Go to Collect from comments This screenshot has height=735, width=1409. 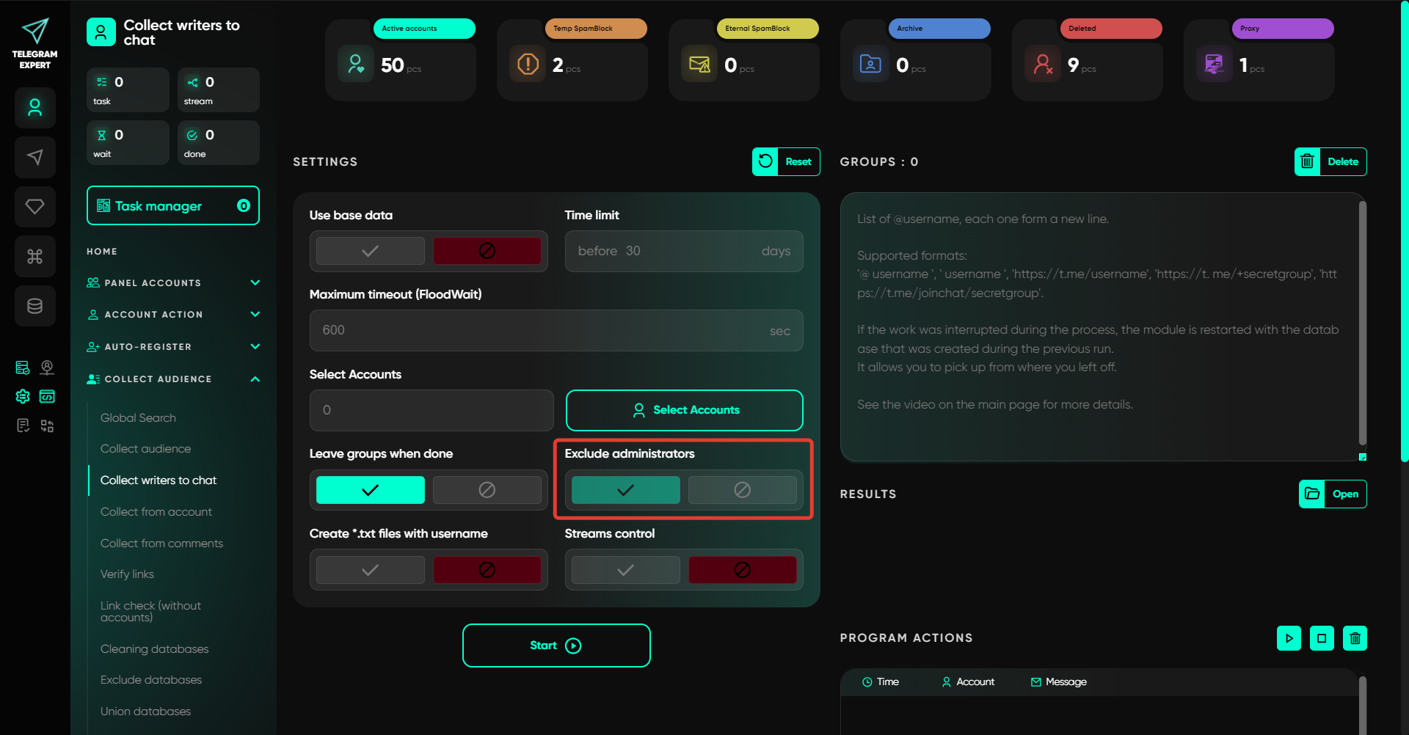coord(161,544)
